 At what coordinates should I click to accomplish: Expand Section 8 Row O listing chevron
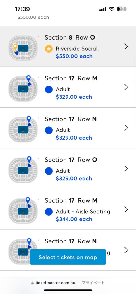(126, 46)
